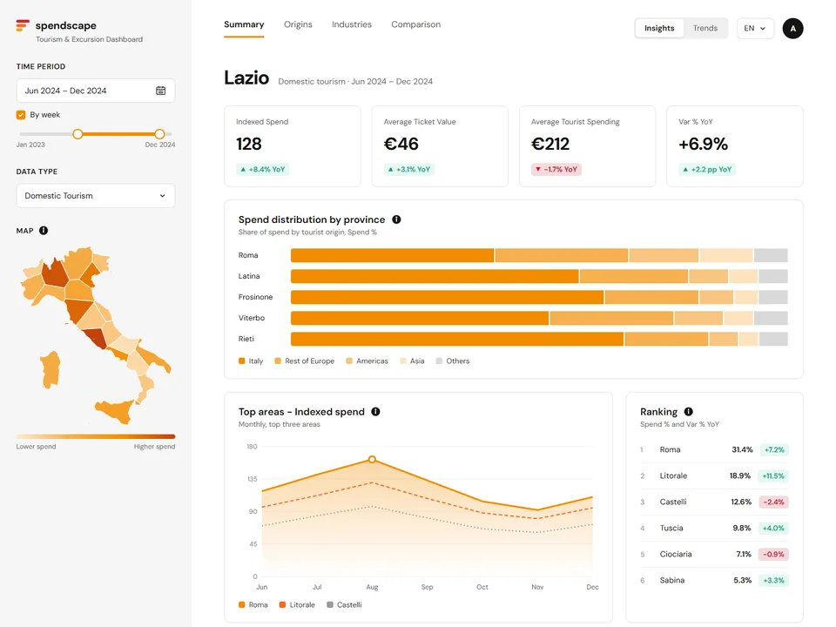The width and height of the screenshot is (836, 627).
Task: Show info for the Map section
Action: 44,230
